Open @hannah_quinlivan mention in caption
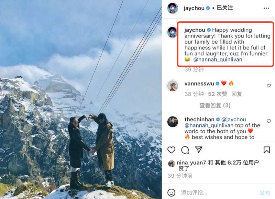 click(x=218, y=59)
